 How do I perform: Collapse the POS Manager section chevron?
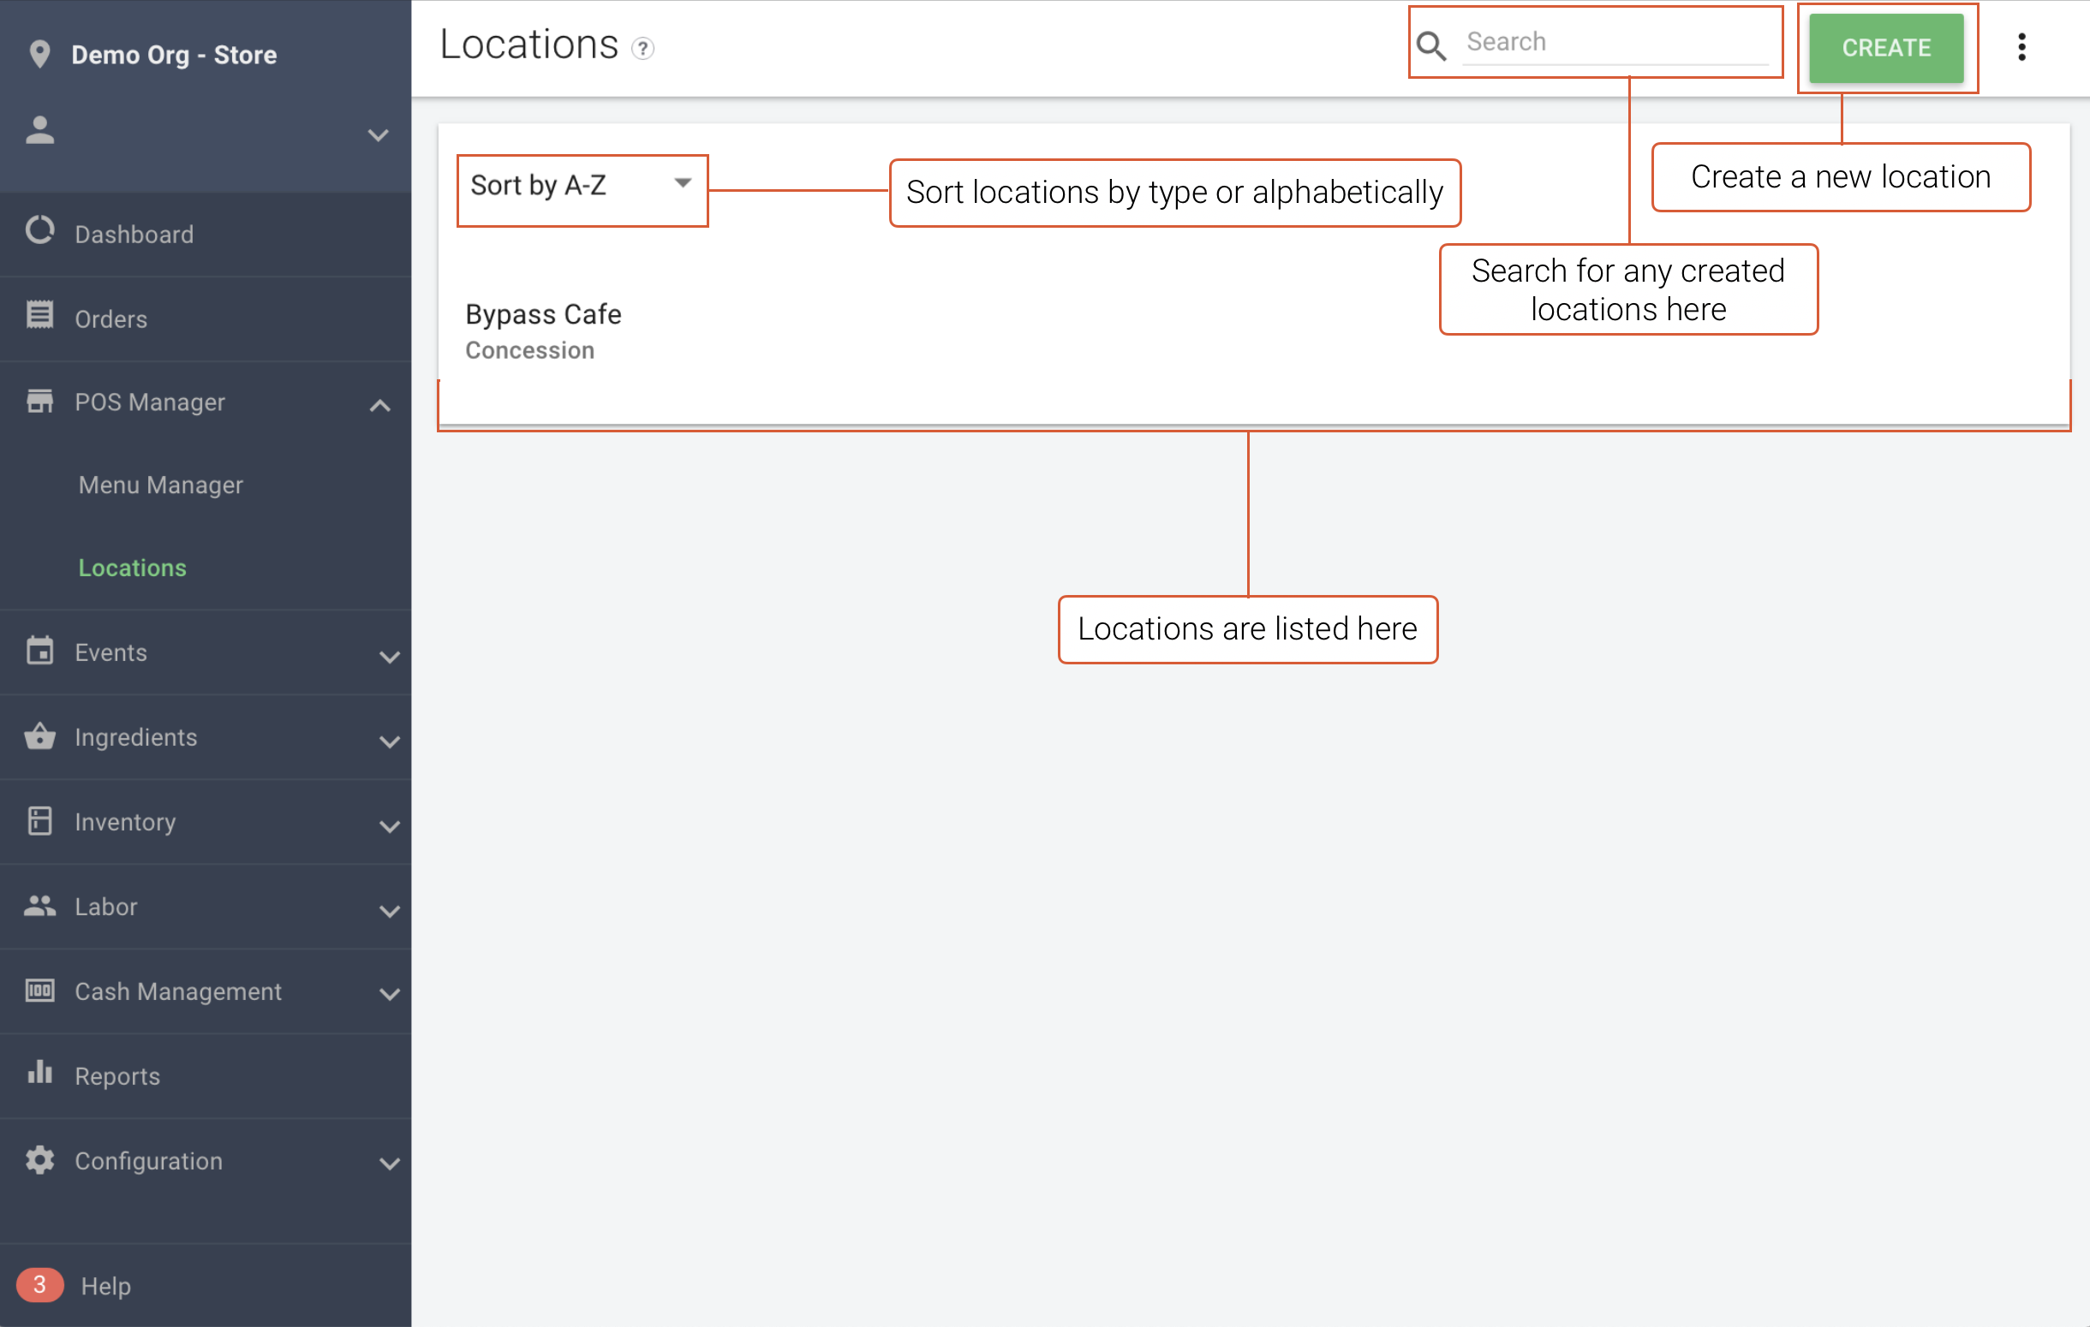[x=379, y=405]
